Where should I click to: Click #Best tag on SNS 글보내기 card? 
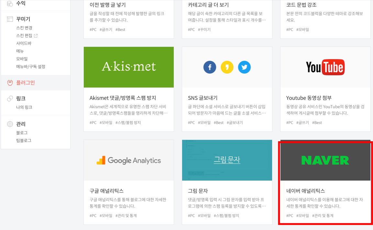point(219,123)
